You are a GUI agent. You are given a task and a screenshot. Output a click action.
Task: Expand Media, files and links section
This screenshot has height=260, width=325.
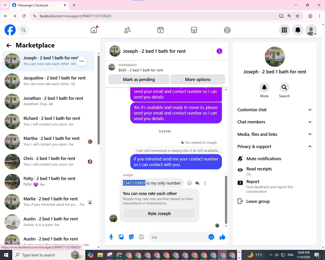(x=274, y=134)
